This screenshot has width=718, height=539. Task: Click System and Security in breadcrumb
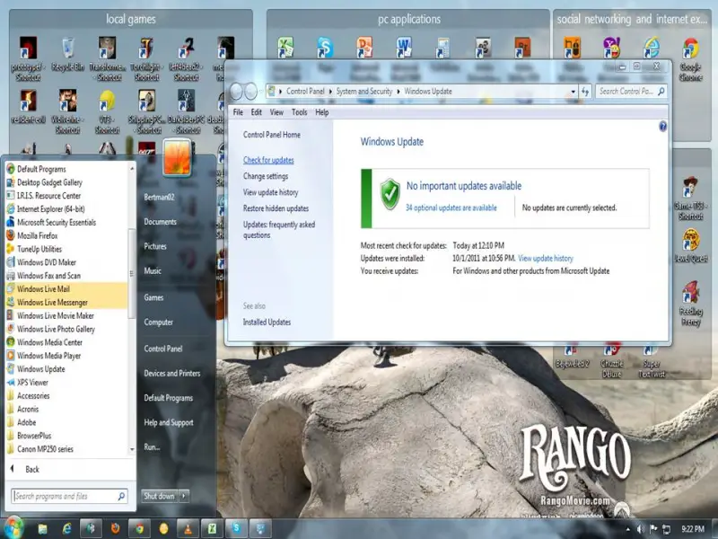pos(364,92)
